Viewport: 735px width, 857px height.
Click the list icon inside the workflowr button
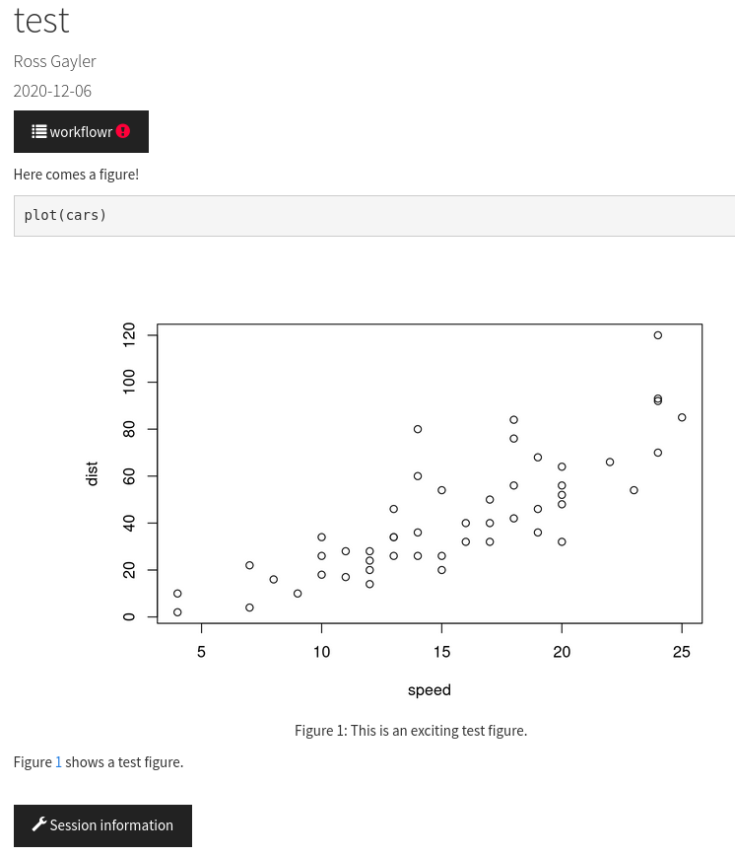(x=38, y=131)
